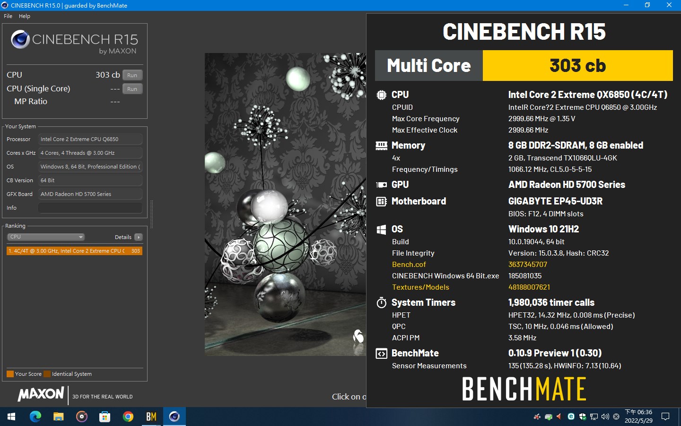Click the hash value 3637345707
681x426 pixels.
pyautogui.click(x=528, y=265)
